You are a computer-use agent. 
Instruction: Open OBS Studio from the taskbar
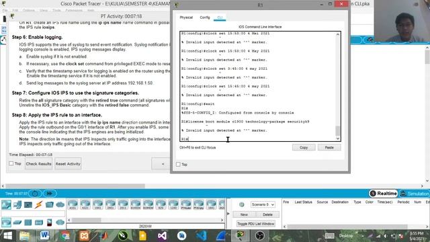coord(260,236)
